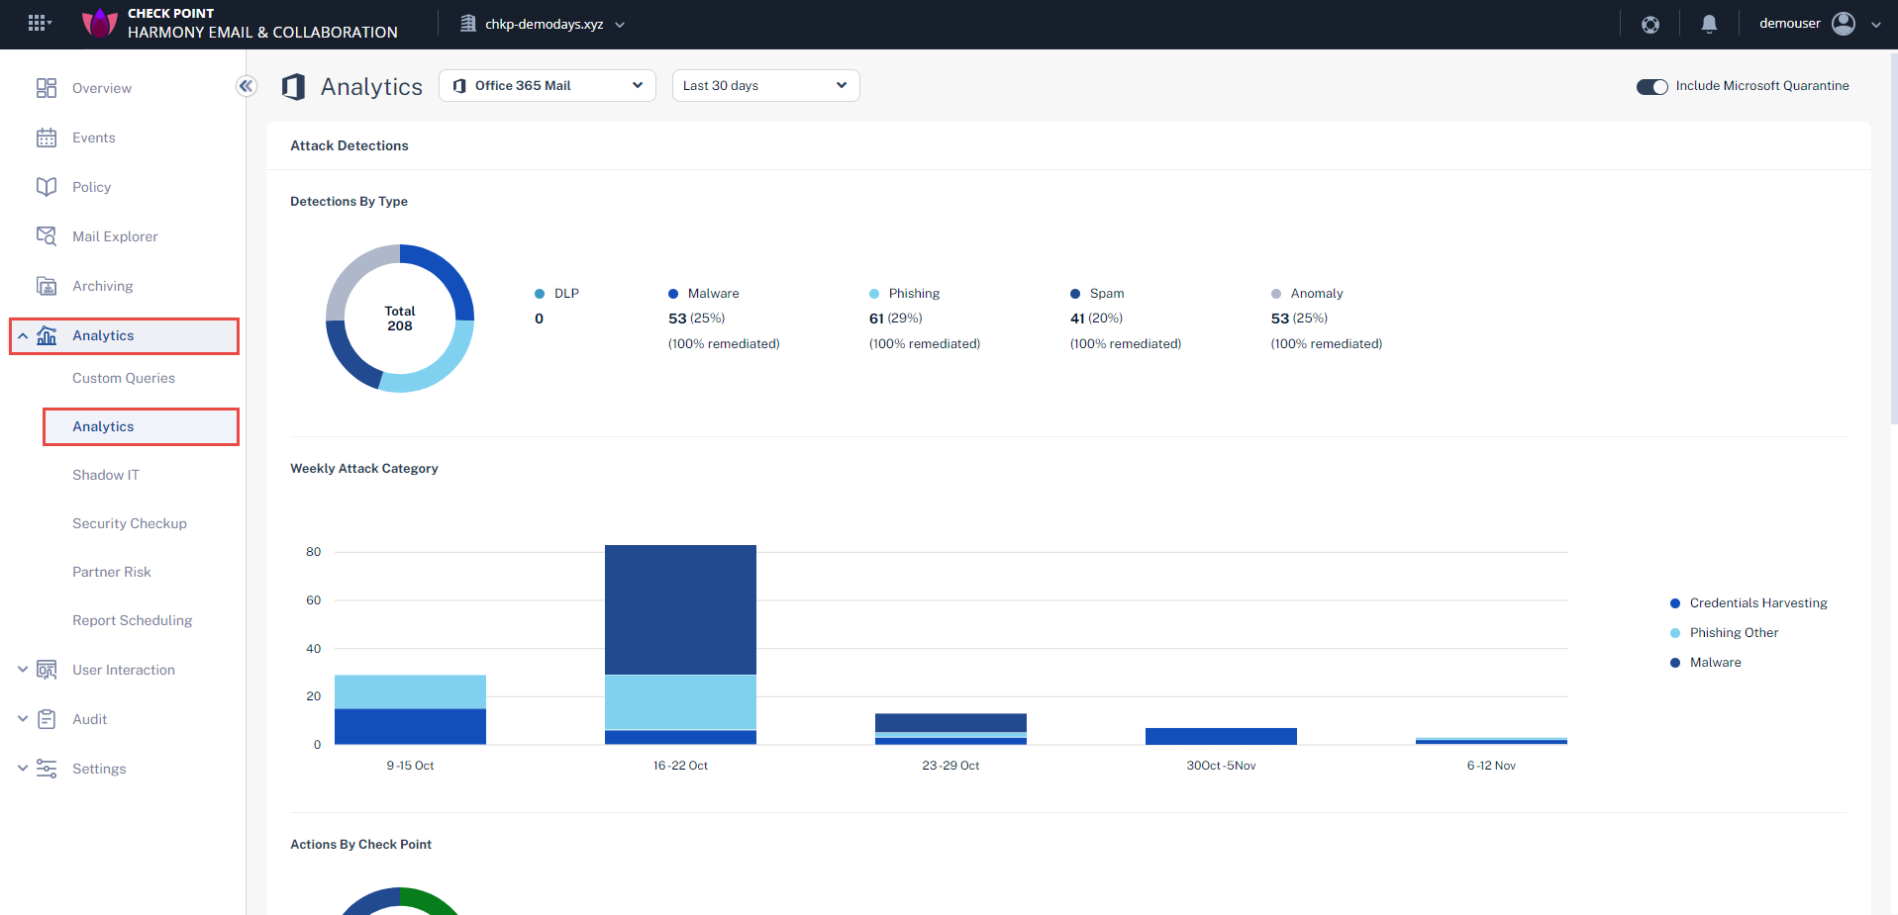Screen dimensions: 1898x915
Task: Open Archiving page
Action: click(102, 286)
